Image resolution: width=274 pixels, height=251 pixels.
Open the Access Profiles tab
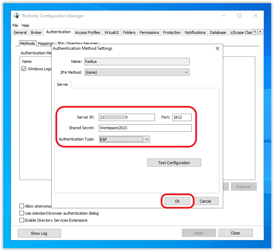(88, 32)
